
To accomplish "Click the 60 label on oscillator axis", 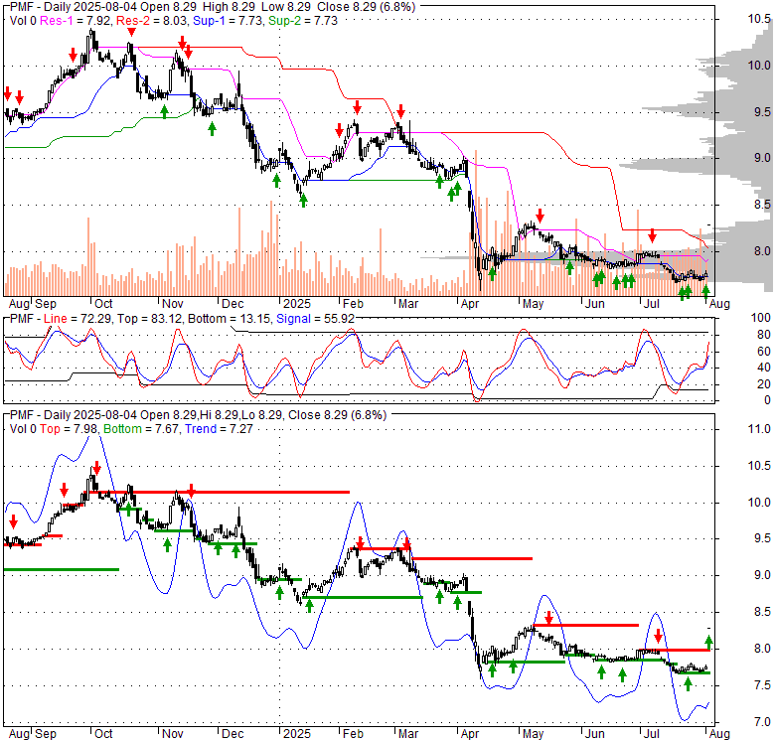I will point(764,352).
